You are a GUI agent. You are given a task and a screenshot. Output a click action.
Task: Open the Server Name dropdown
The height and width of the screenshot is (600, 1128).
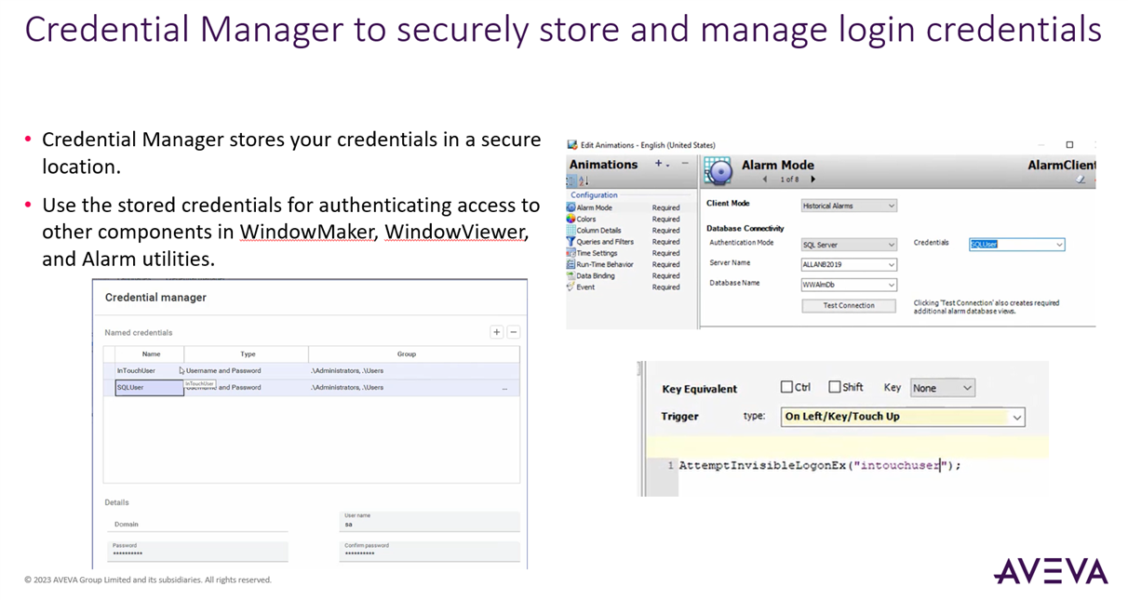tap(849, 264)
